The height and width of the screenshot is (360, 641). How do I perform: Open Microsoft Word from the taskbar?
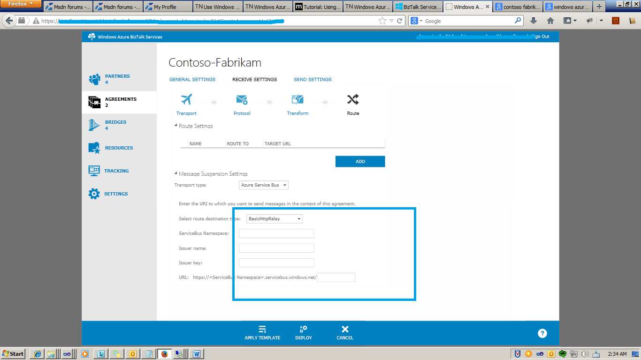[x=196, y=354]
